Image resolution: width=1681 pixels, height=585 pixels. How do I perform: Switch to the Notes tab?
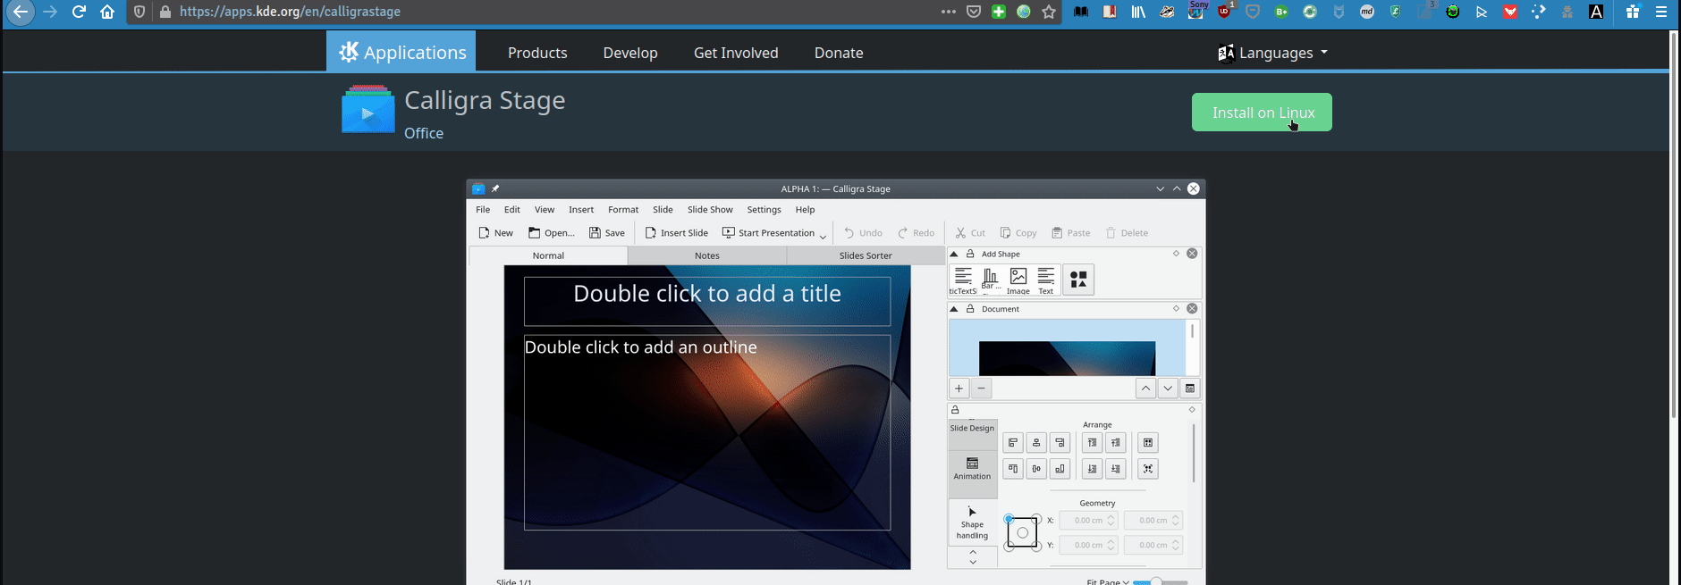click(707, 255)
